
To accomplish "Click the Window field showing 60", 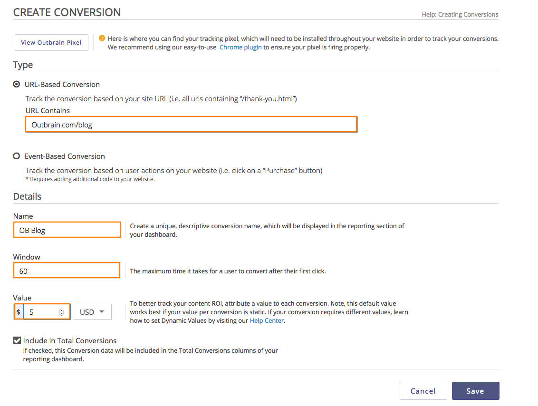I will click(x=67, y=271).
